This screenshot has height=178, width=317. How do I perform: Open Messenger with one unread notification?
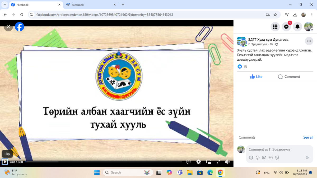(x=286, y=27)
